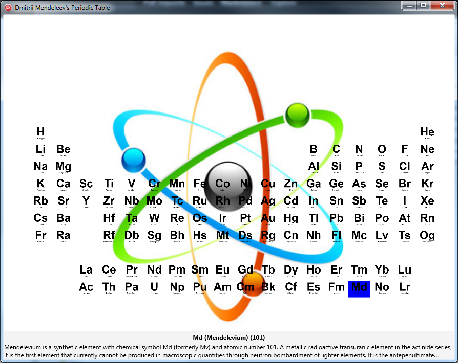Select the Lu element
This screenshot has height=363, width=458.
point(405,270)
